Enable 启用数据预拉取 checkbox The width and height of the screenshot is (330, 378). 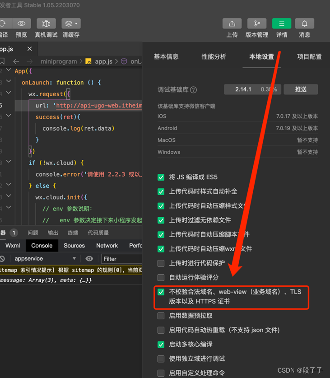(x=161, y=316)
